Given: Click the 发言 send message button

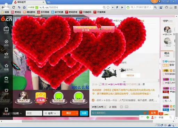Looking at the screenshot, I should [153, 113].
